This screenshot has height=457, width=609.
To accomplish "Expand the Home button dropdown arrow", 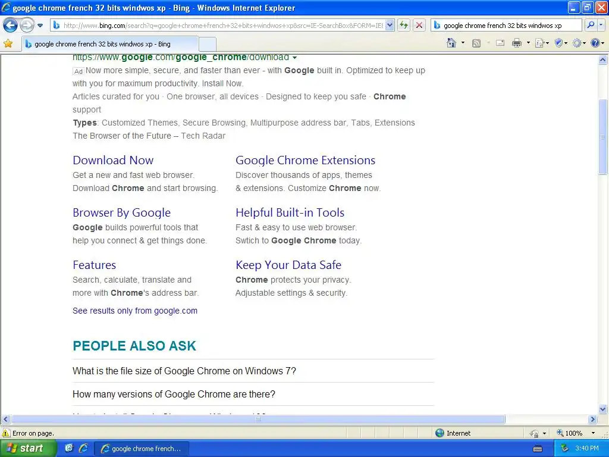I will pyautogui.click(x=463, y=43).
